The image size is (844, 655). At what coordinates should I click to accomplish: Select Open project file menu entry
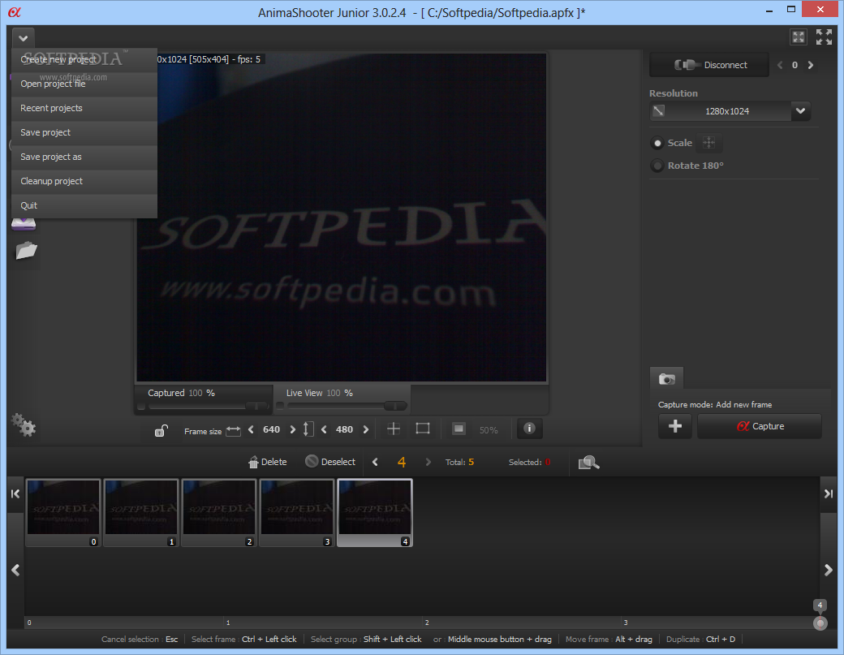(x=84, y=84)
